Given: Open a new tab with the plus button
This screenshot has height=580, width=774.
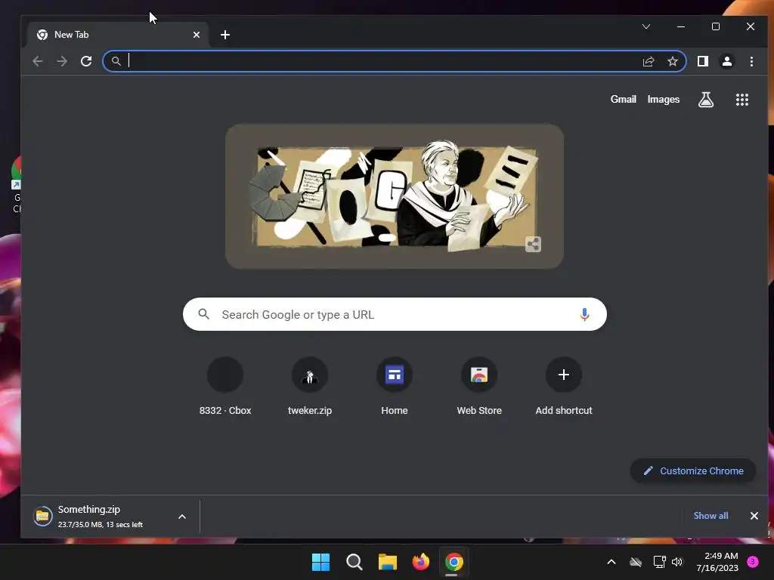Looking at the screenshot, I should [225, 35].
